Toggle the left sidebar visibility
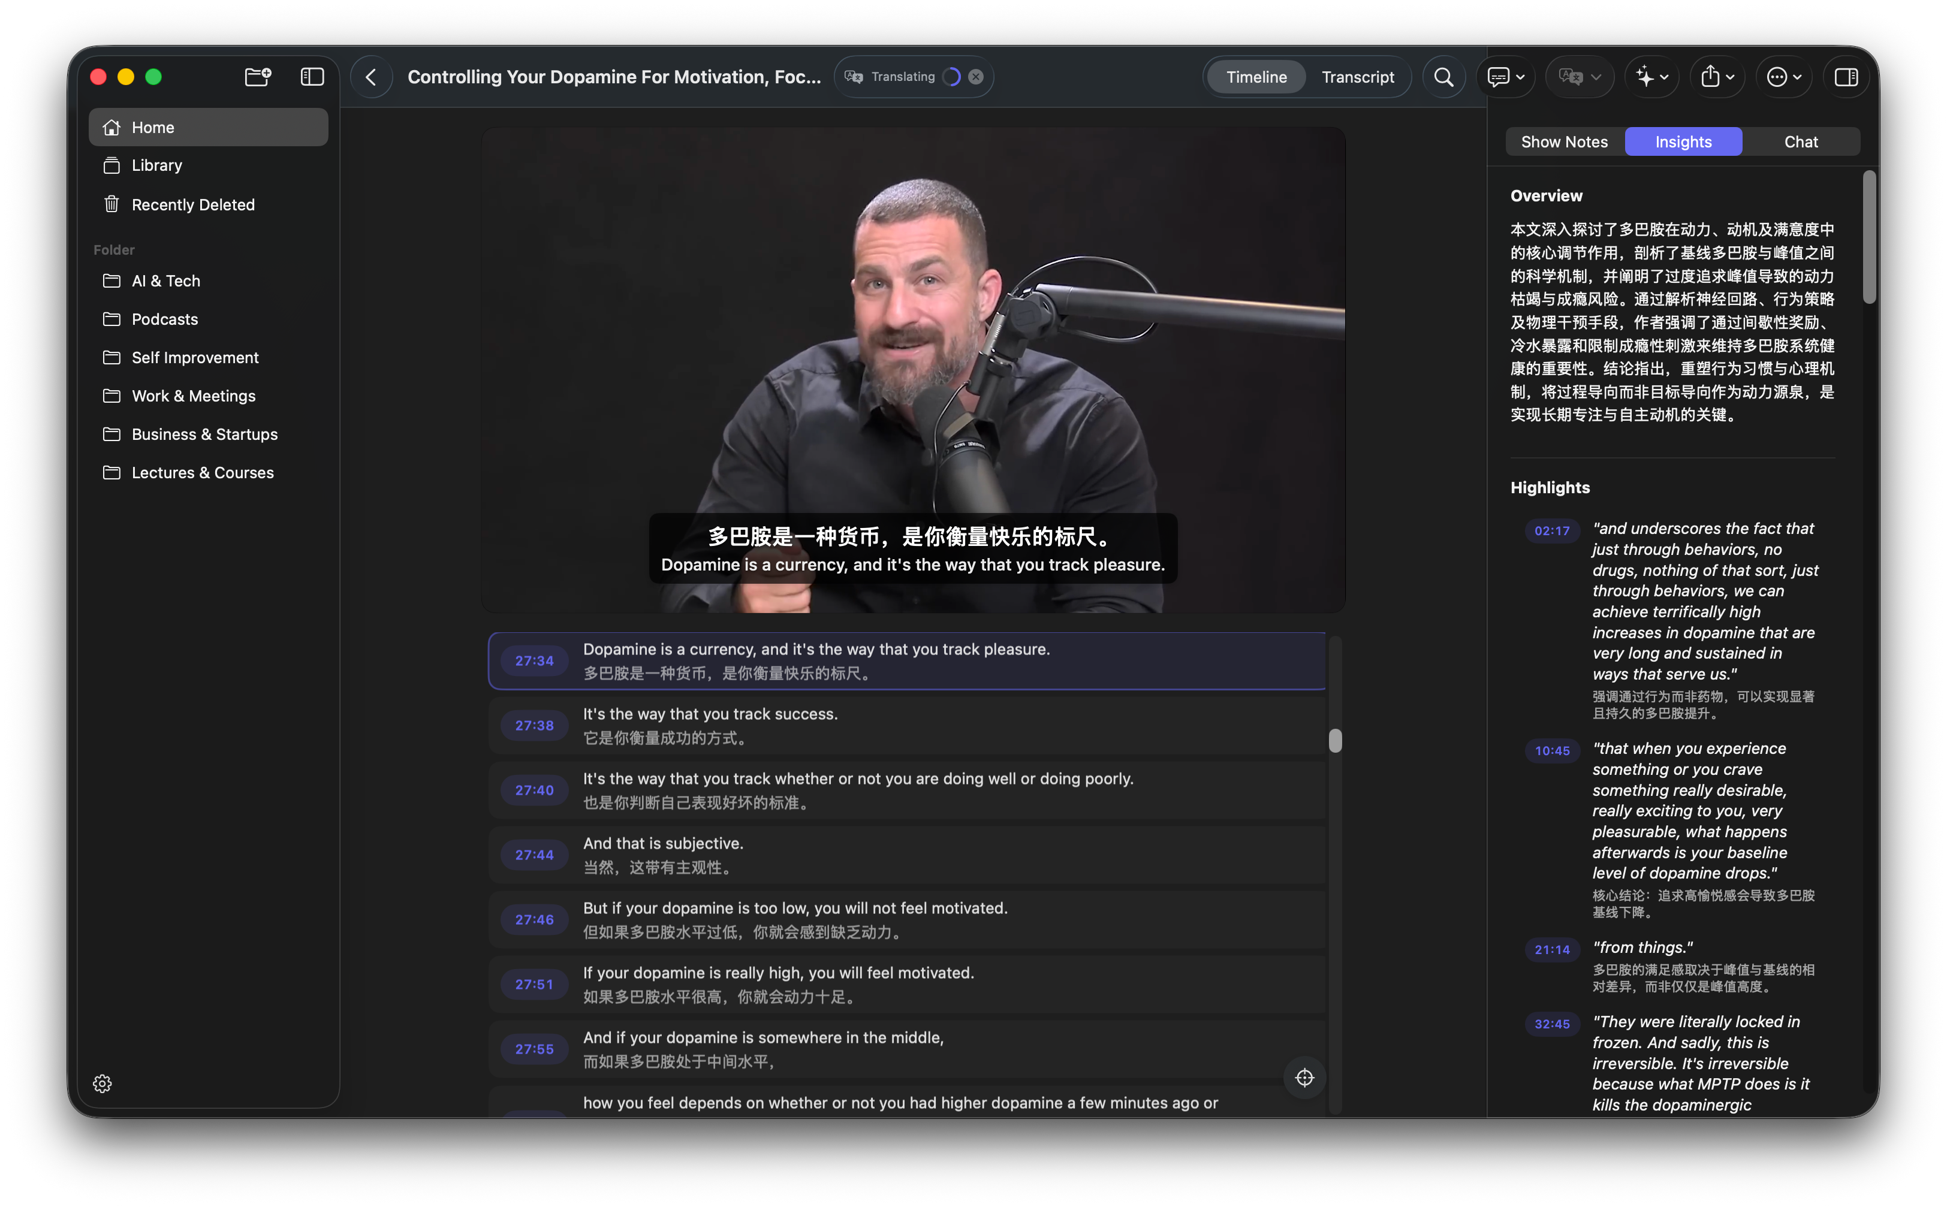Viewport: 1947px width, 1207px height. coord(311,77)
